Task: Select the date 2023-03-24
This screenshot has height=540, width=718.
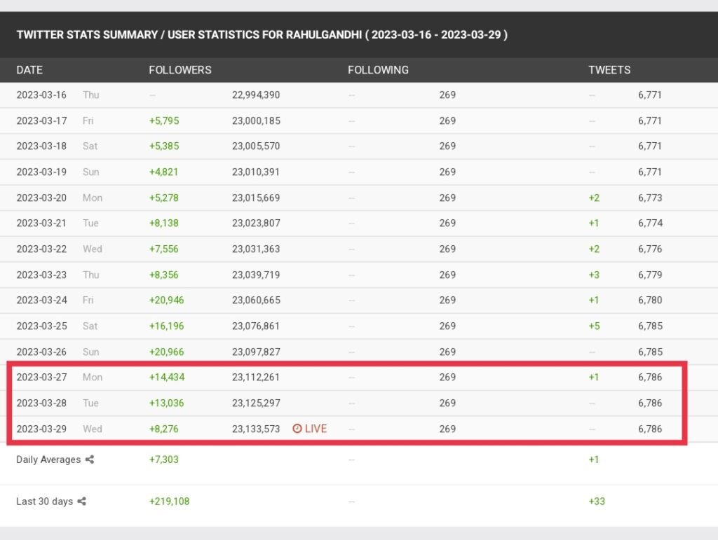Action: [x=41, y=300]
